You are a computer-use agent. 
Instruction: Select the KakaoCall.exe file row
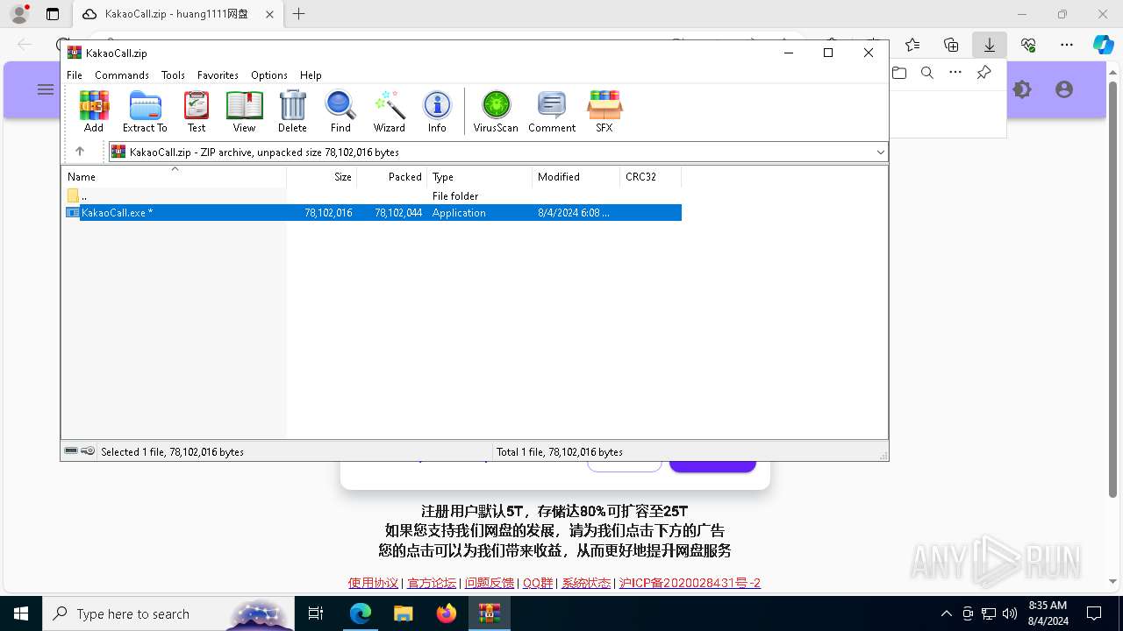pyautogui.click(x=374, y=213)
